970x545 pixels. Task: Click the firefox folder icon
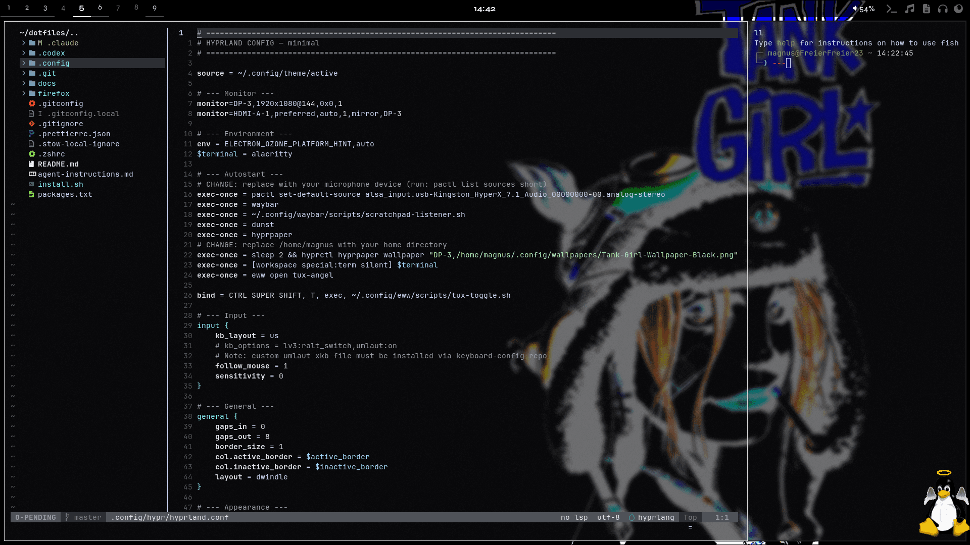click(32, 93)
